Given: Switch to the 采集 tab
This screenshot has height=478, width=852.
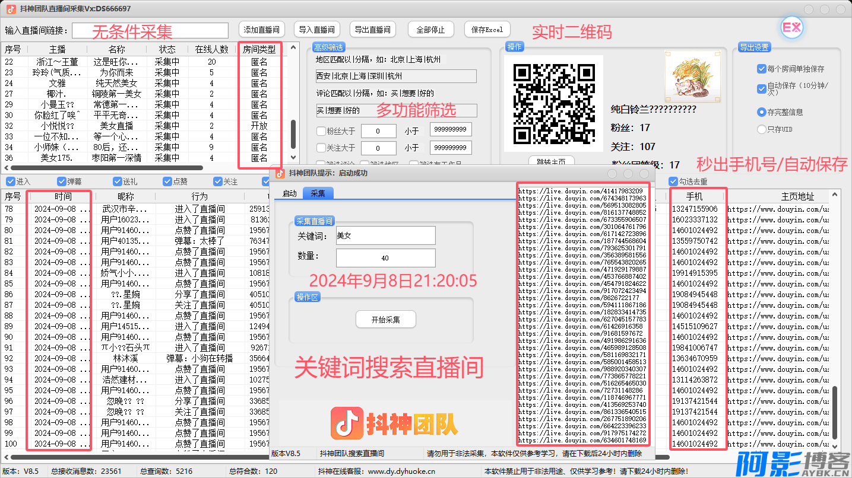Looking at the screenshot, I should pyautogui.click(x=318, y=193).
